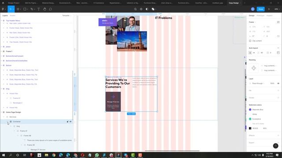The image size is (282, 158).
Task: Select the Comment tool
Action: (x=51, y=9)
